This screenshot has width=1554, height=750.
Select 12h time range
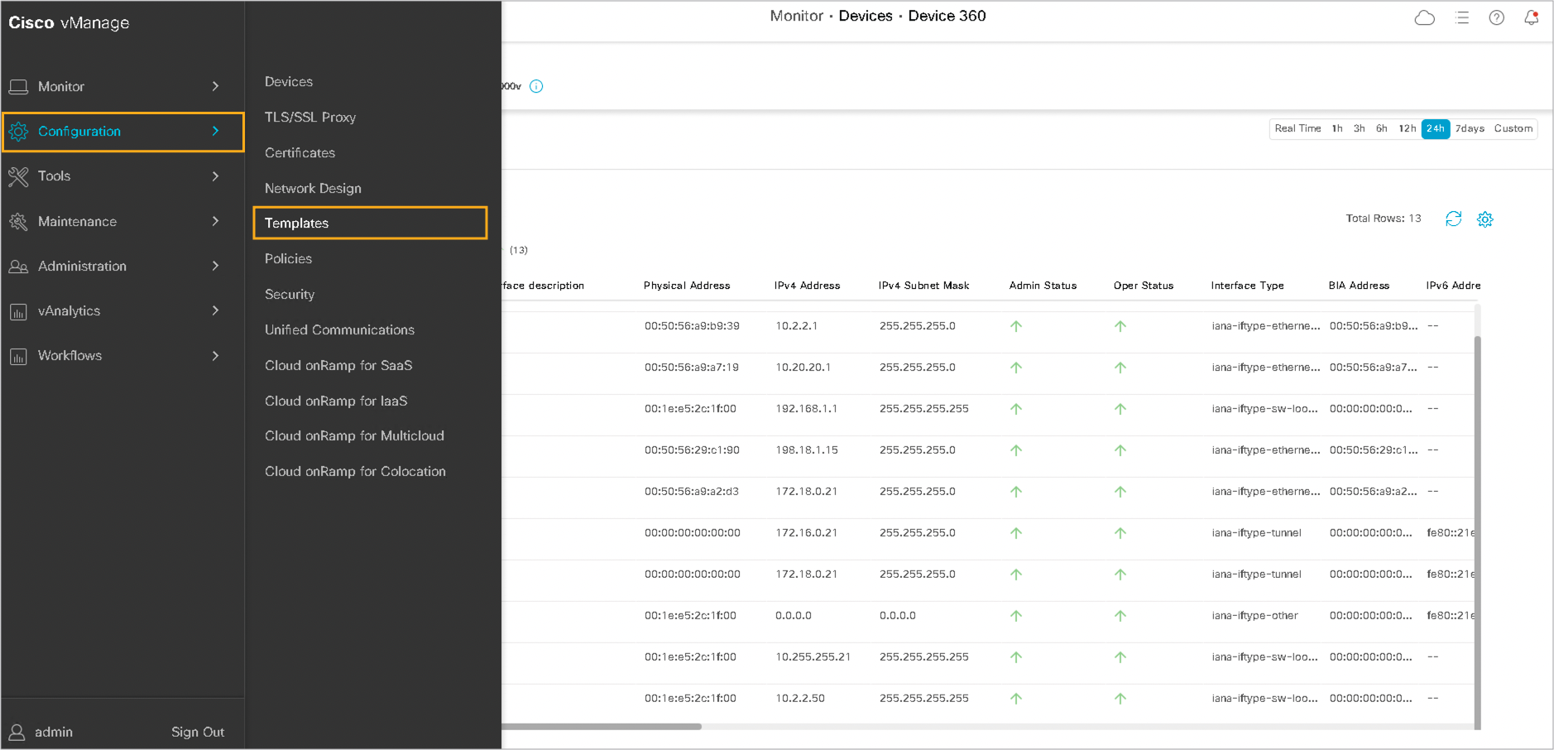[x=1408, y=129]
